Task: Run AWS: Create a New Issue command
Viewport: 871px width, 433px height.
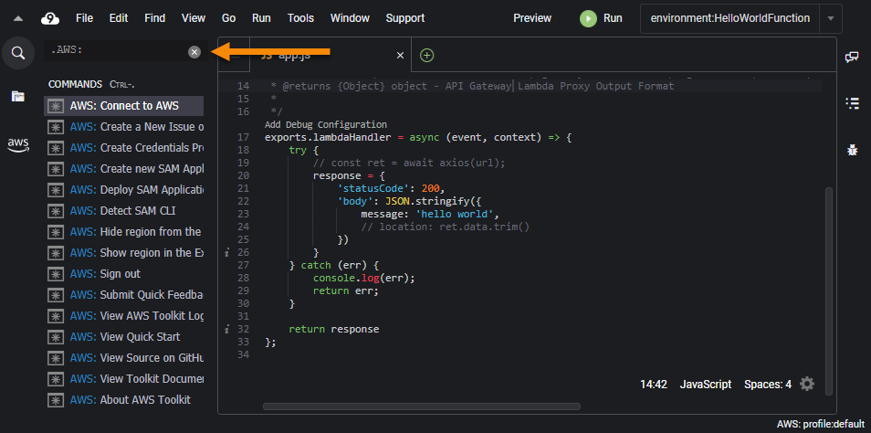Action: (x=124, y=127)
